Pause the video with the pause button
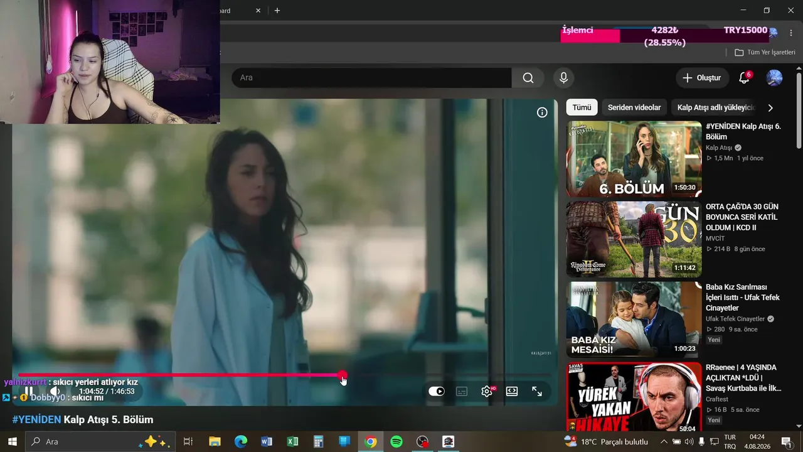Image resolution: width=803 pixels, height=452 pixels. [x=29, y=391]
